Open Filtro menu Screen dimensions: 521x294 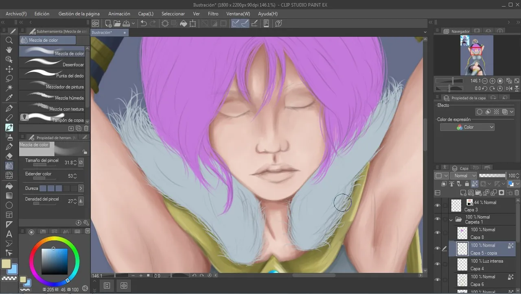tap(213, 14)
